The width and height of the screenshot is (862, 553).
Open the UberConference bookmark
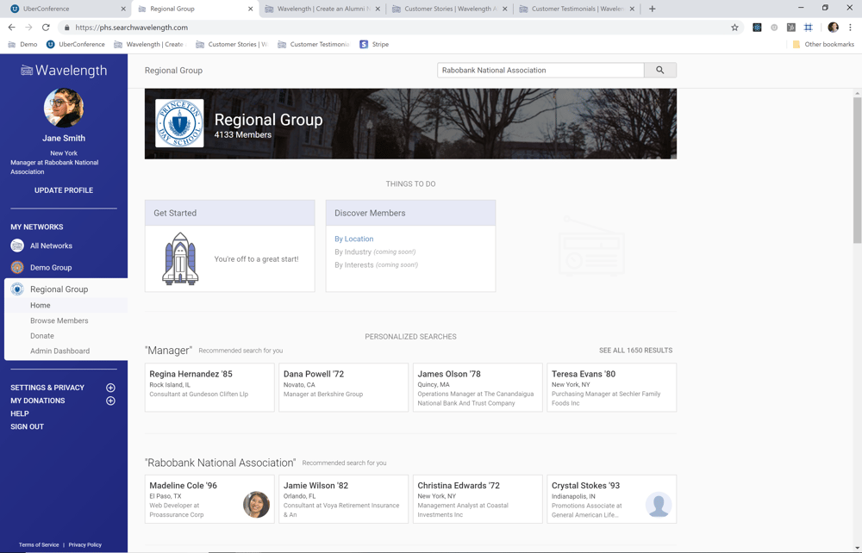75,45
